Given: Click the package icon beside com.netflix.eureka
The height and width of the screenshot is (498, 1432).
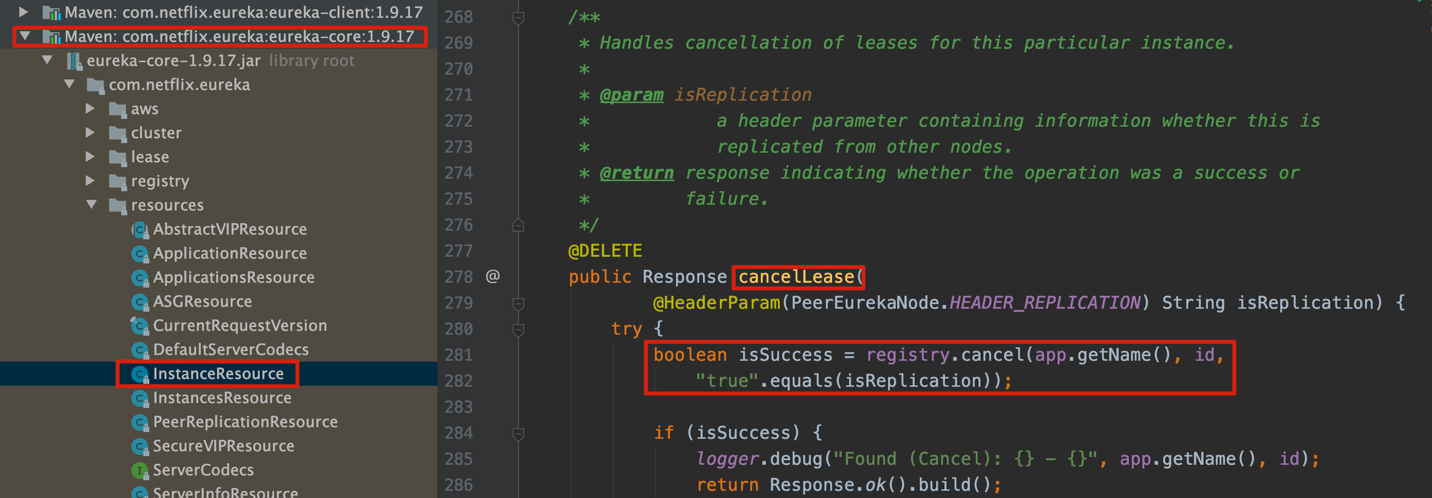Looking at the screenshot, I should 96,84.
